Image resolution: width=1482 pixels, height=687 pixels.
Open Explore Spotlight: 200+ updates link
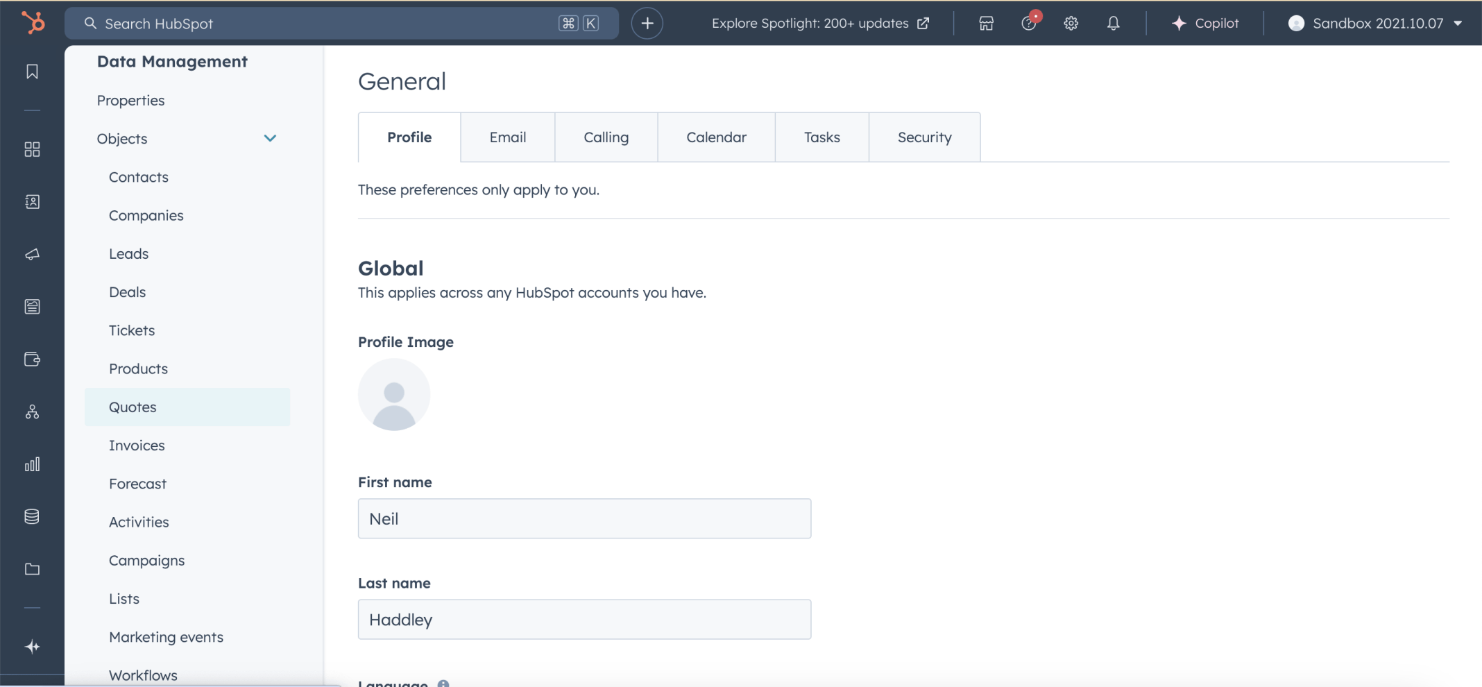[x=820, y=23]
